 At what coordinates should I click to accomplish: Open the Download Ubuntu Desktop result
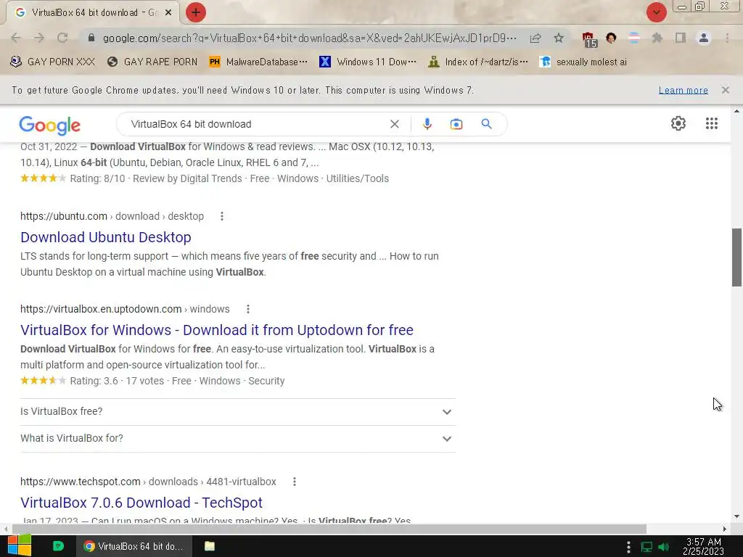pos(106,237)
